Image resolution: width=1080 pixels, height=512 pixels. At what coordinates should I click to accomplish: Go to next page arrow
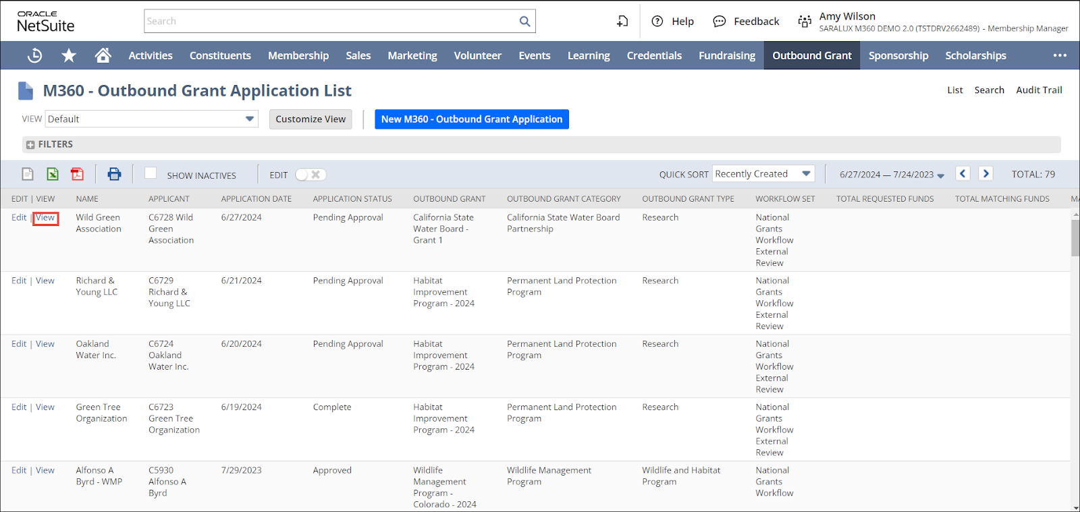click(x=986, y=173)
